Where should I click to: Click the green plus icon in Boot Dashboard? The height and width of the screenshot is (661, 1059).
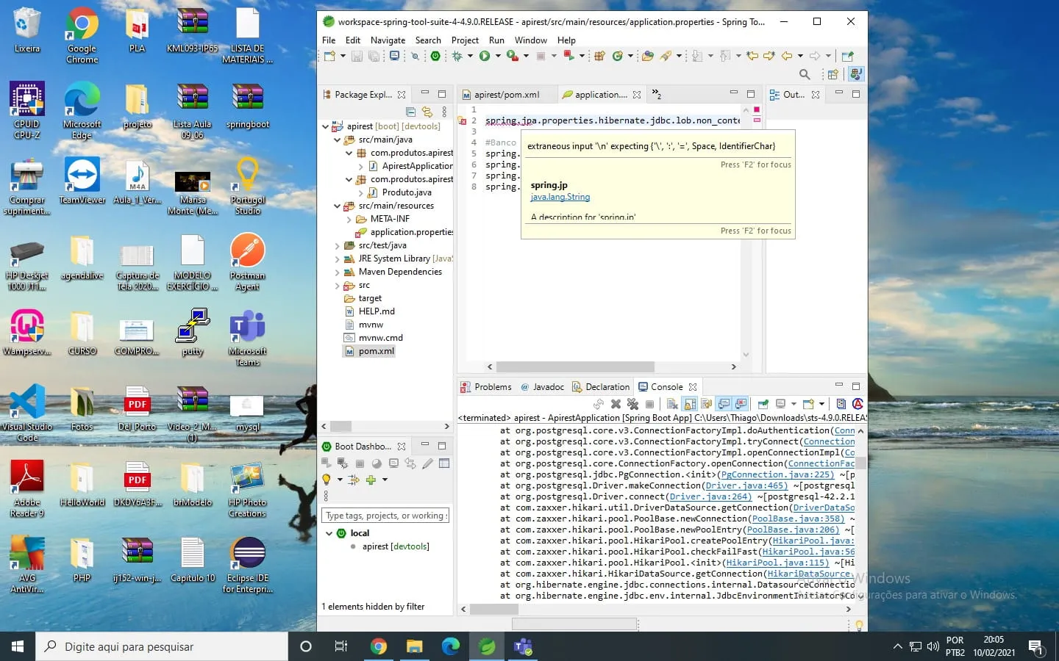[371, 480]
